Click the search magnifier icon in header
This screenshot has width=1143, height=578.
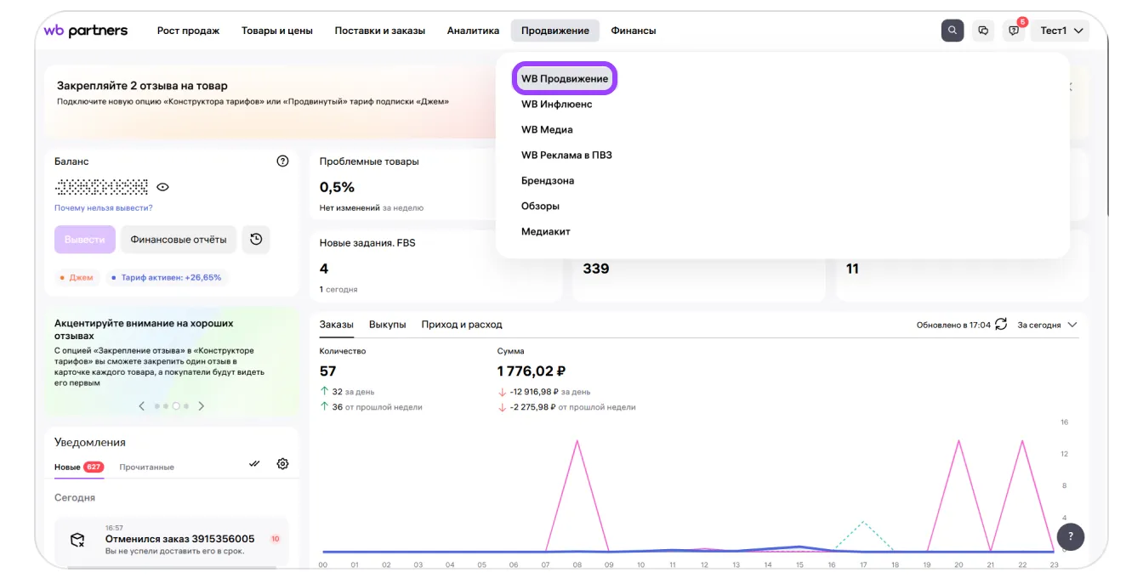click(x=952, y=31)
